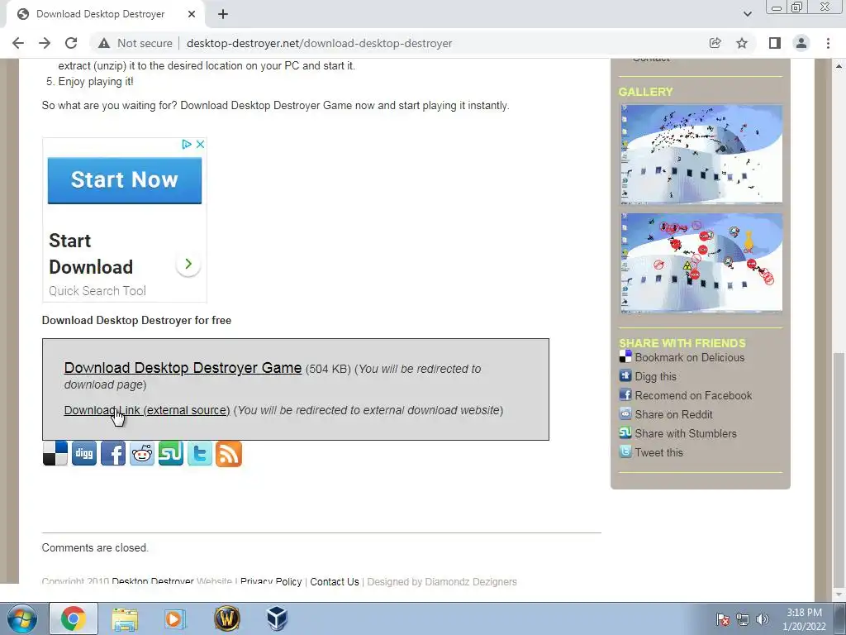This screenshot has width=846, height=635.
Task: Open the Download Desktop Destroyer Game link
Action: 183,368
